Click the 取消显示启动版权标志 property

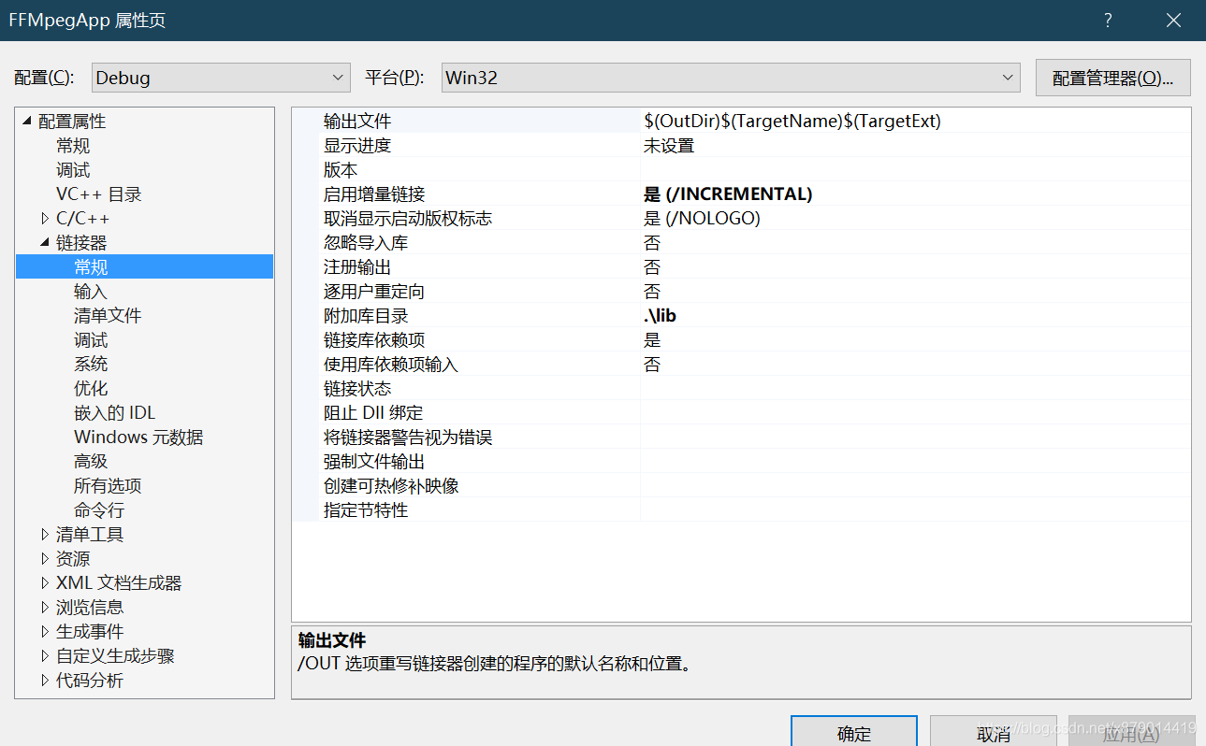[x=408, y=218]
